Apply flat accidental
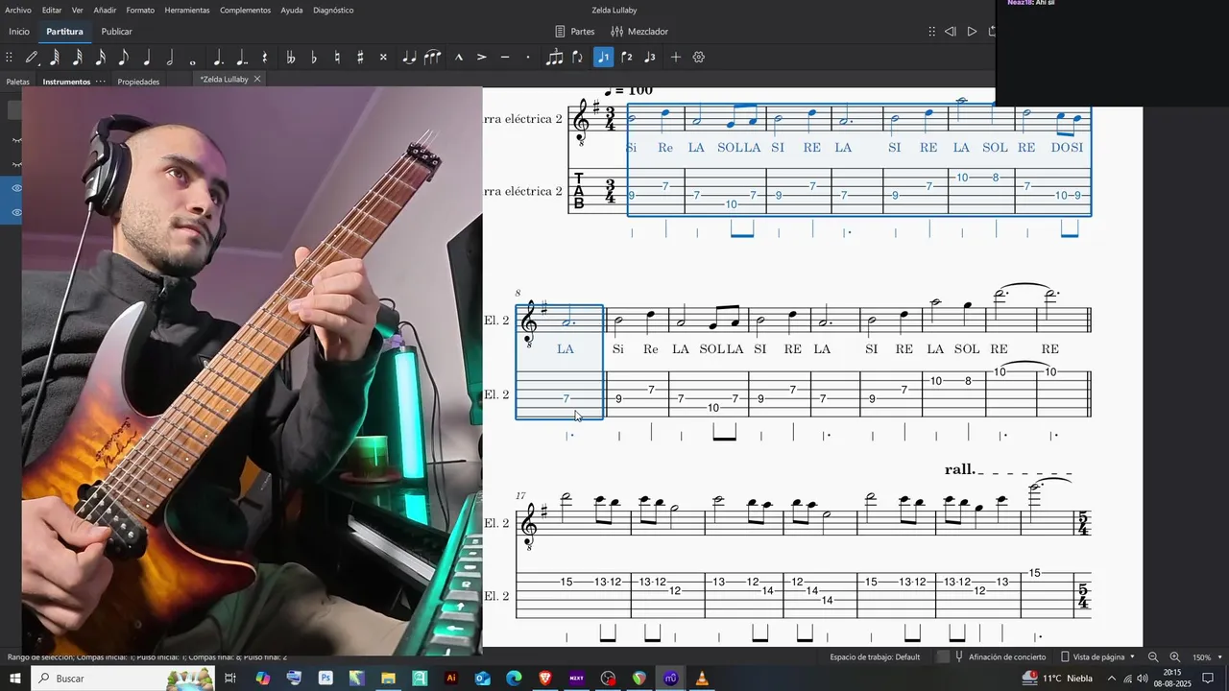This screenshot has height=691, width=1229. tap(314, 58)
